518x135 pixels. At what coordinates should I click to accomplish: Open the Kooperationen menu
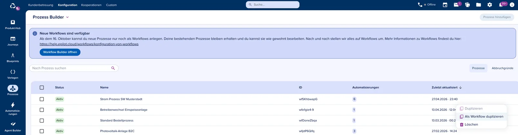point(91,5)
